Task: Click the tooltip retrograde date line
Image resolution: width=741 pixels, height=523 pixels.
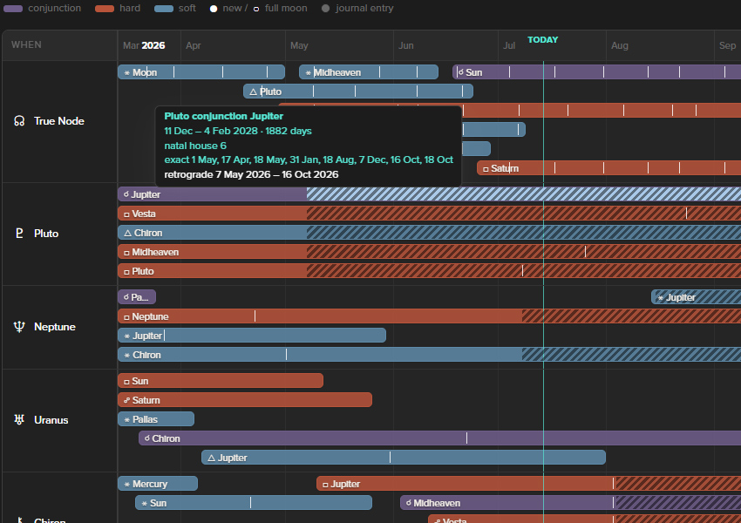Action: pos(251,174)
